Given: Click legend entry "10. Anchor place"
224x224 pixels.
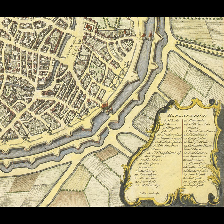Looking at the screenshot, I should pos(170,135).
